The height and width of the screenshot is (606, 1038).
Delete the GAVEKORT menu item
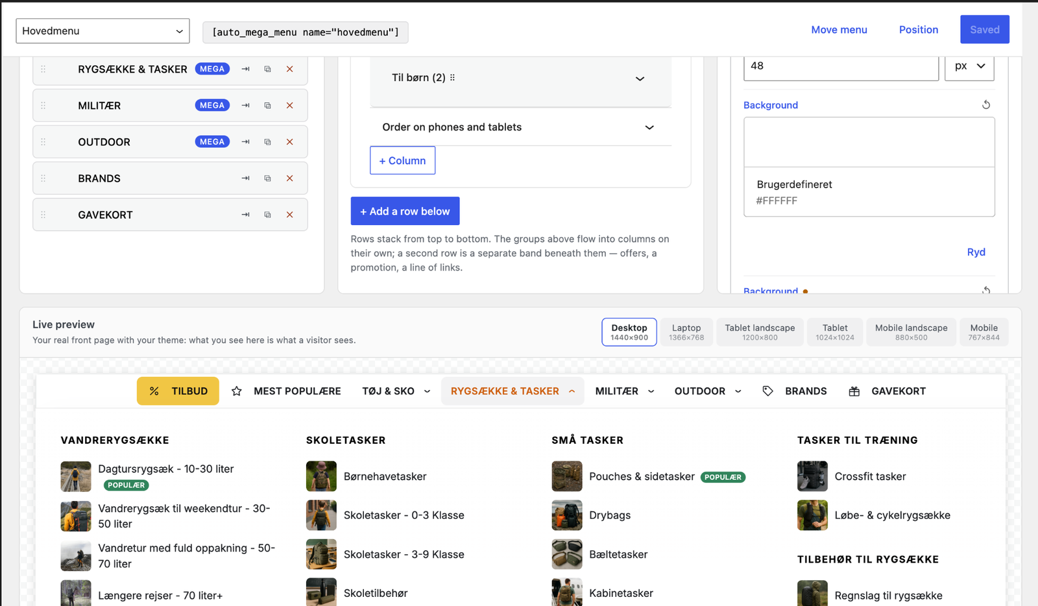(x=290, y=214)
